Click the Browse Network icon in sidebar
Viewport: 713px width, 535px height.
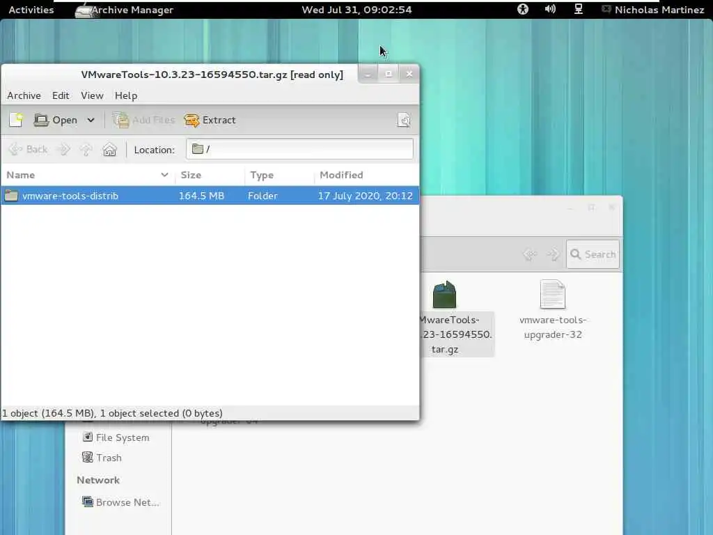(x=87, y=502)
